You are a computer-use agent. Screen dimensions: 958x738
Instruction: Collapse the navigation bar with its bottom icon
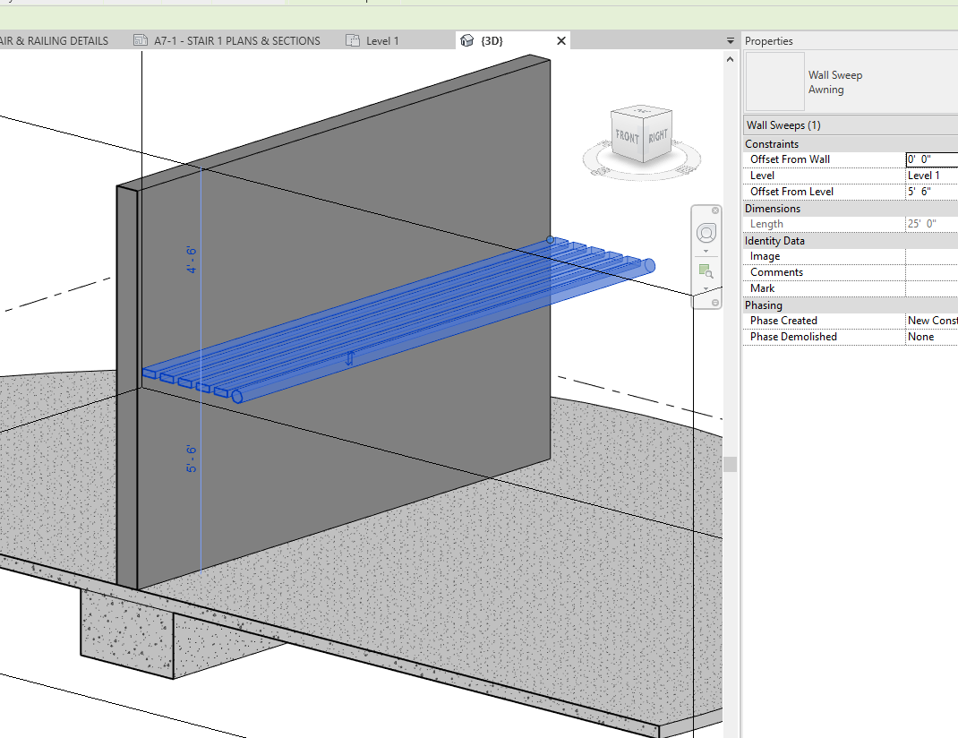(x=715, y=302)
